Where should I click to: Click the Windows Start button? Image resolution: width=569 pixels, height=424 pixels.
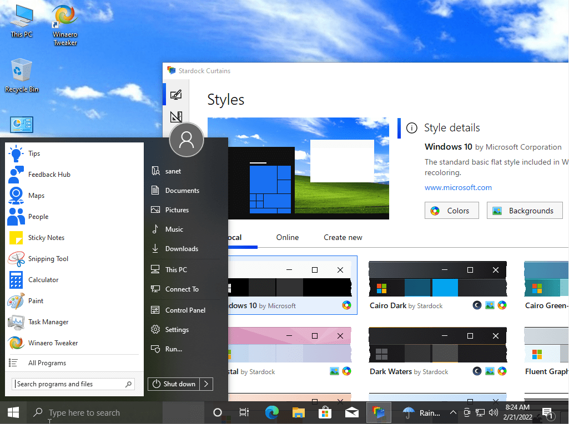click(13, 412)
